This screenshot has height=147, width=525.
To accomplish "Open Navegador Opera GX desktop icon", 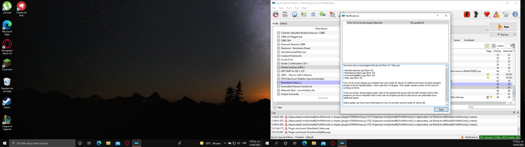I will [7, 47].
